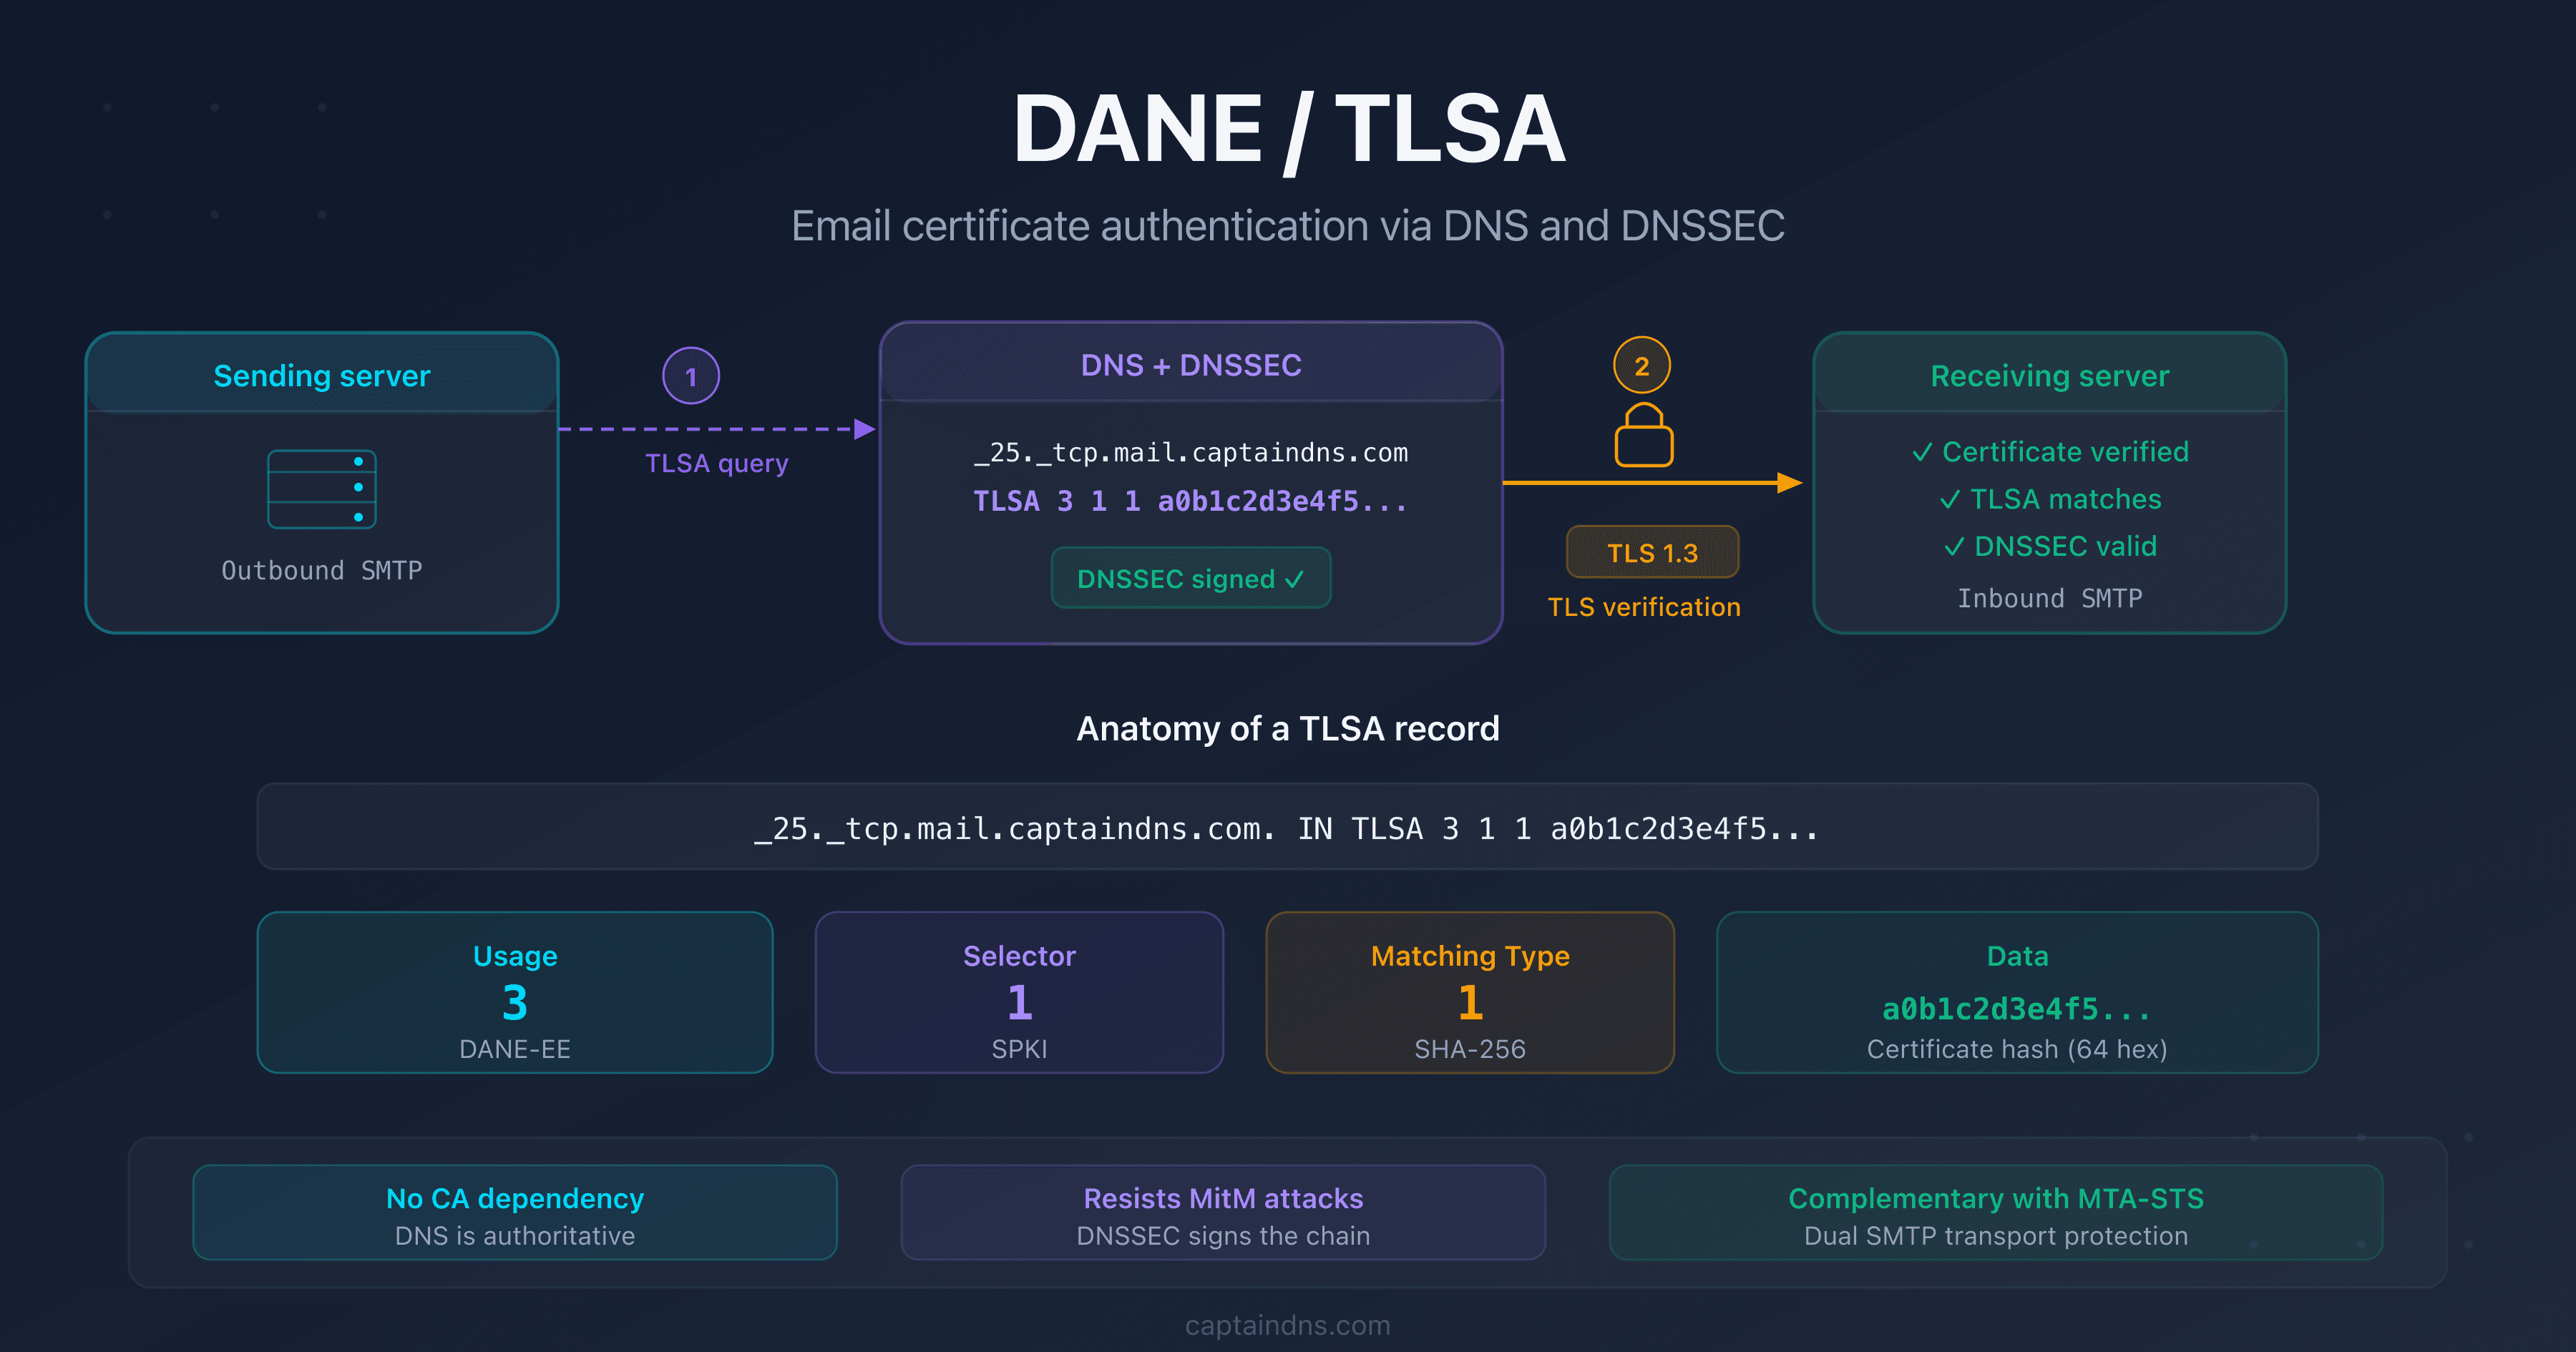The width and height of the screenshot is (2576, 1352).
Task: Click the TLSA record text field
Action: 1288,826
